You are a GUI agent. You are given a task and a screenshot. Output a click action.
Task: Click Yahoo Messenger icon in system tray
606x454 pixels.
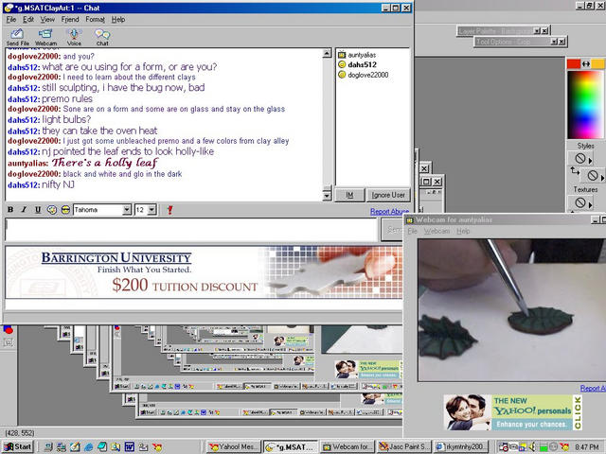click(564, 447)
